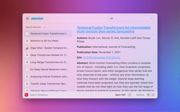This screenshot has width=180, height=112.
Task: Click the document icon beside Do Deep Neural Networks
Action: click(27, 69)
